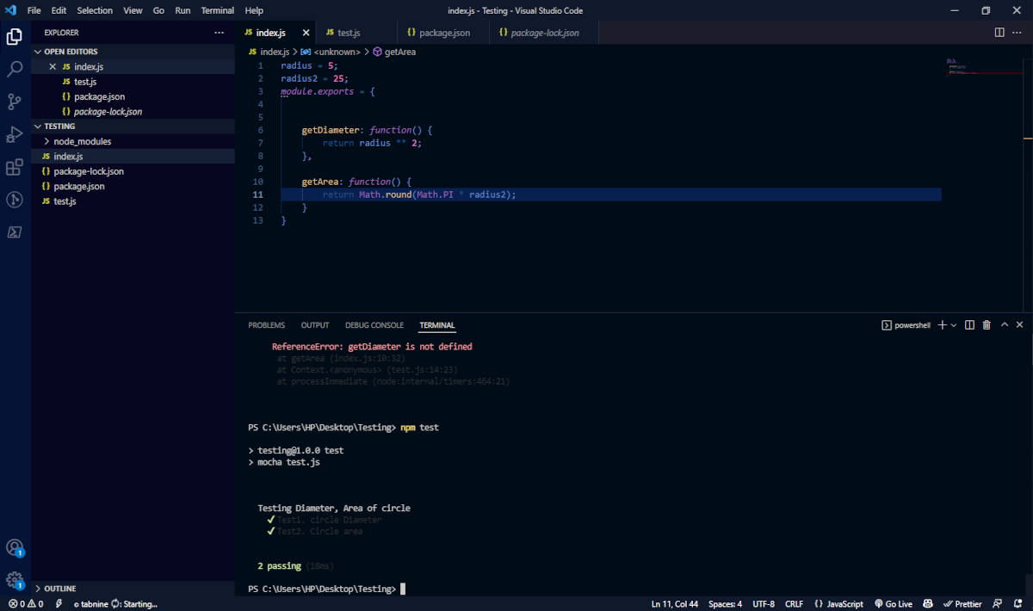
Task: Start the Go Live server
Action: pyautogui.click(x=894, y=603)
